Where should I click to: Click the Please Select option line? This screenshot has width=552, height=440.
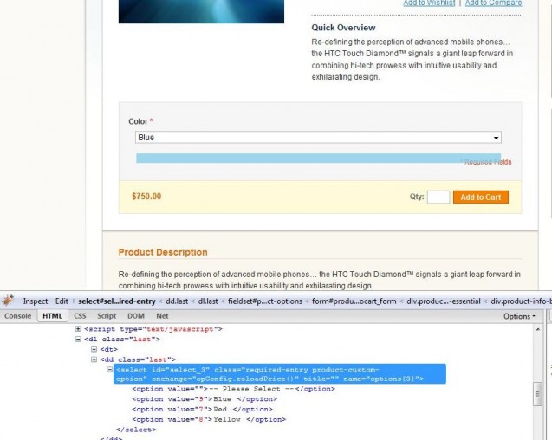click(x=234, y=389)
